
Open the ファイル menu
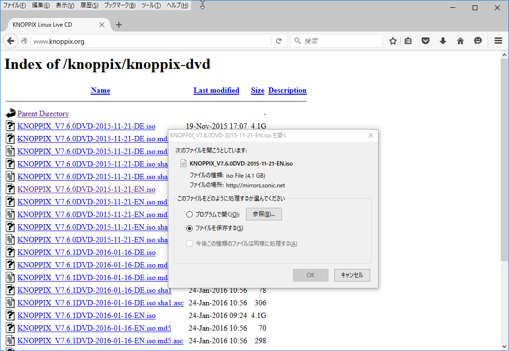14,5
